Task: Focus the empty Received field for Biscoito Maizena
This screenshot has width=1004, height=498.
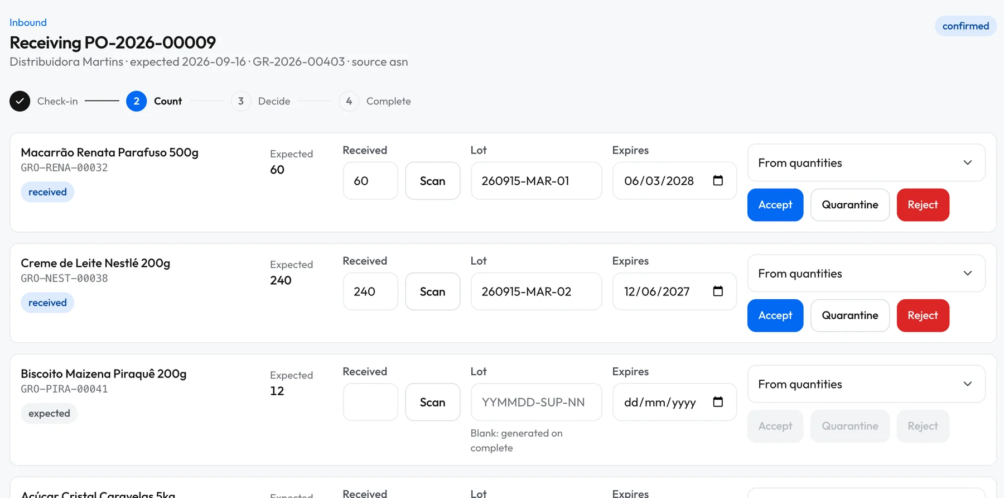Action: pyautogui.click(x=370, y=402)
